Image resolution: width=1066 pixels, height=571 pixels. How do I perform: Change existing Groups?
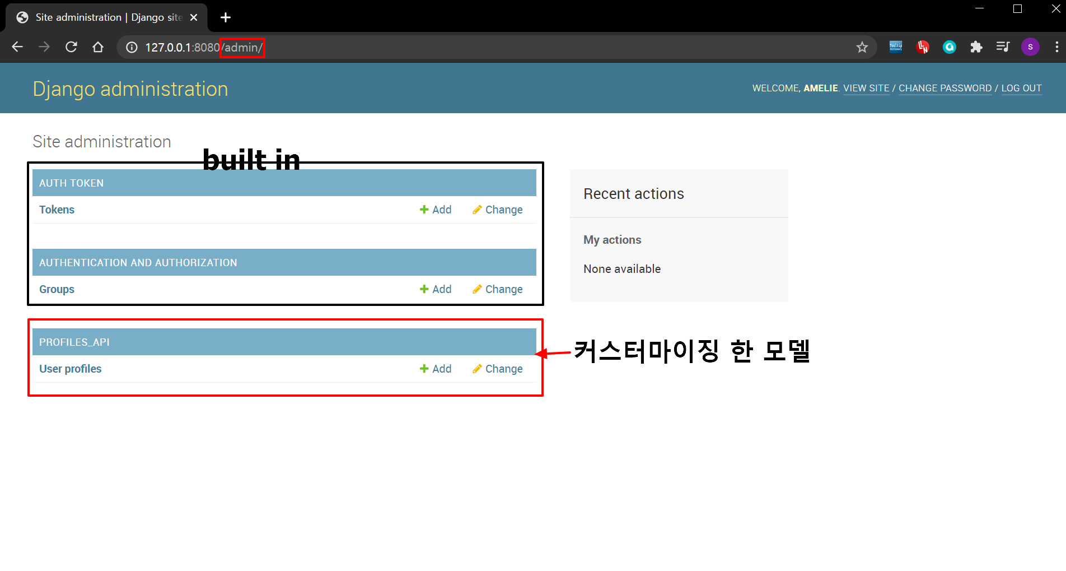(x=497, y=289)
